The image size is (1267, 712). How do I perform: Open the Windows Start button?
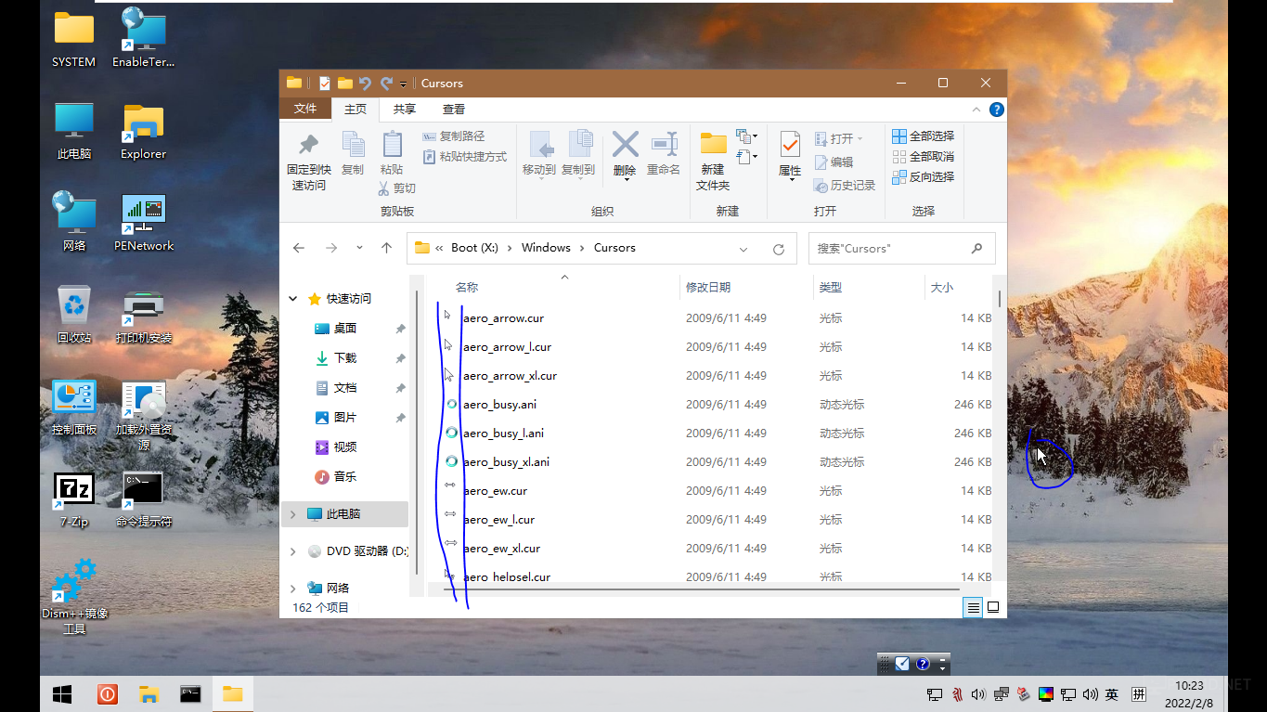coord(62,694)
